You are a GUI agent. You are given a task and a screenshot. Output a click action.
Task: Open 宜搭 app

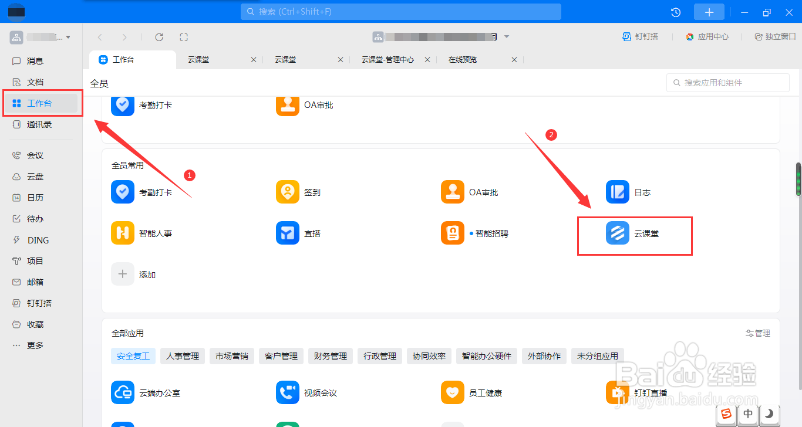(298, 233)
